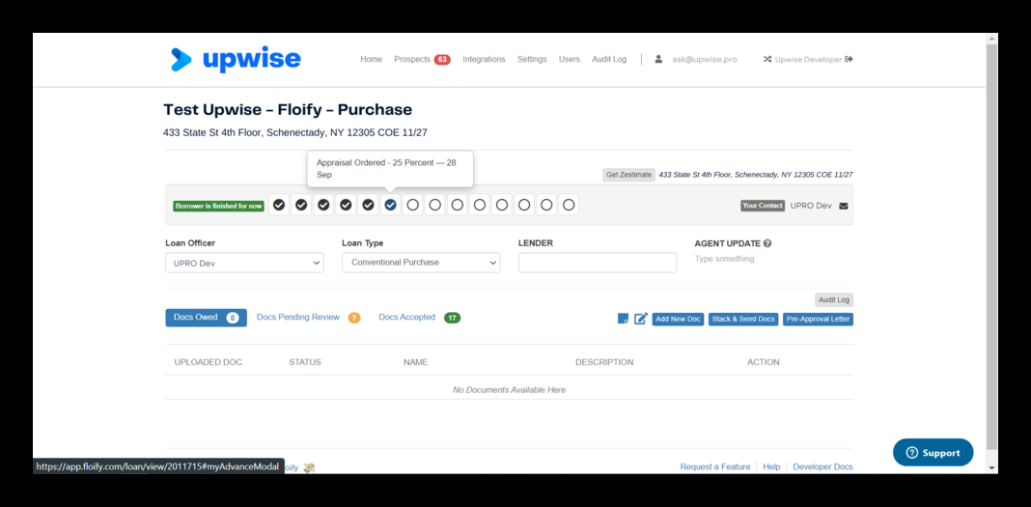Click the Help link in the footer
Screen dimensions: 1031x507
tap(771, 466)
